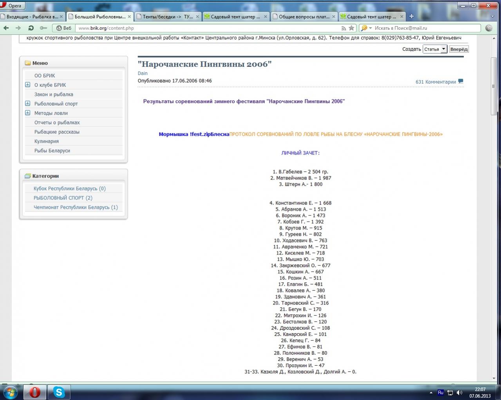Open 'Чемпионат Республики Беларусь (1)' category
Viewport: 501px width, 400px height.
tap(76, 207)
